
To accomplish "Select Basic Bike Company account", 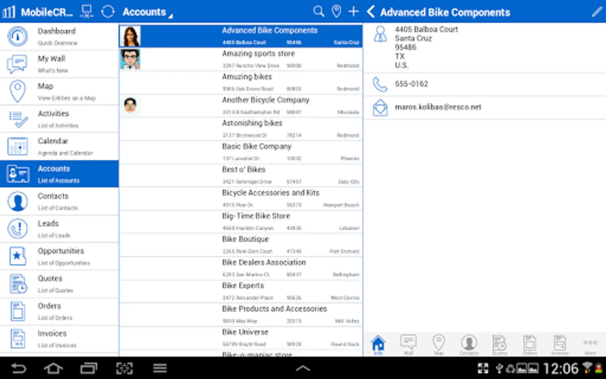I will coord(241,152).
